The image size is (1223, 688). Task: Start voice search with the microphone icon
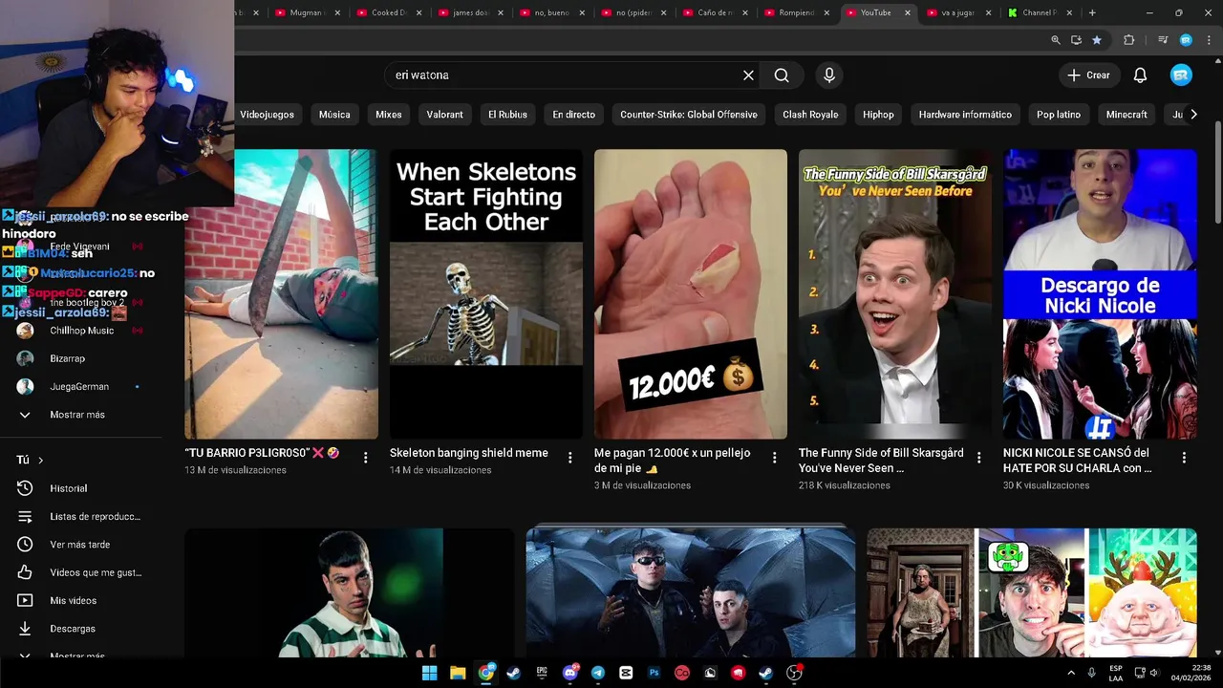click(x=829, y=75)
